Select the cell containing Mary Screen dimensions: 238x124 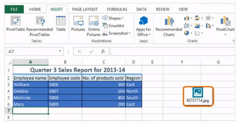pos(30,104)
